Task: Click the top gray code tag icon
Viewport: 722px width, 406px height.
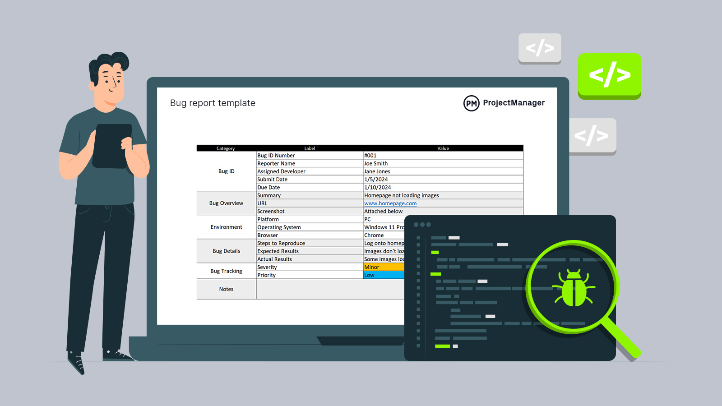Action: 540,48
